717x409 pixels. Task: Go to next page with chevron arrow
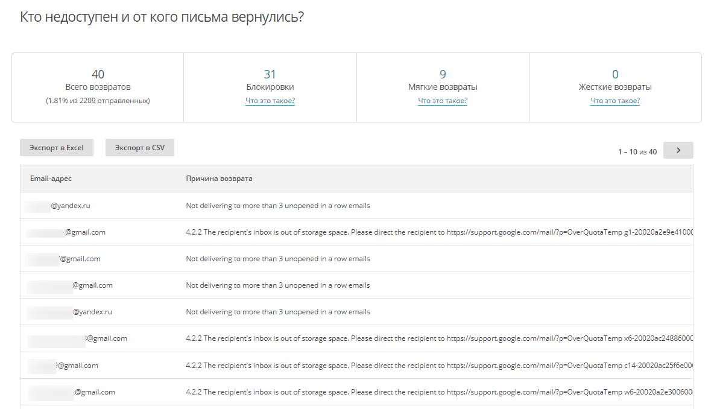tap(678, 150)
